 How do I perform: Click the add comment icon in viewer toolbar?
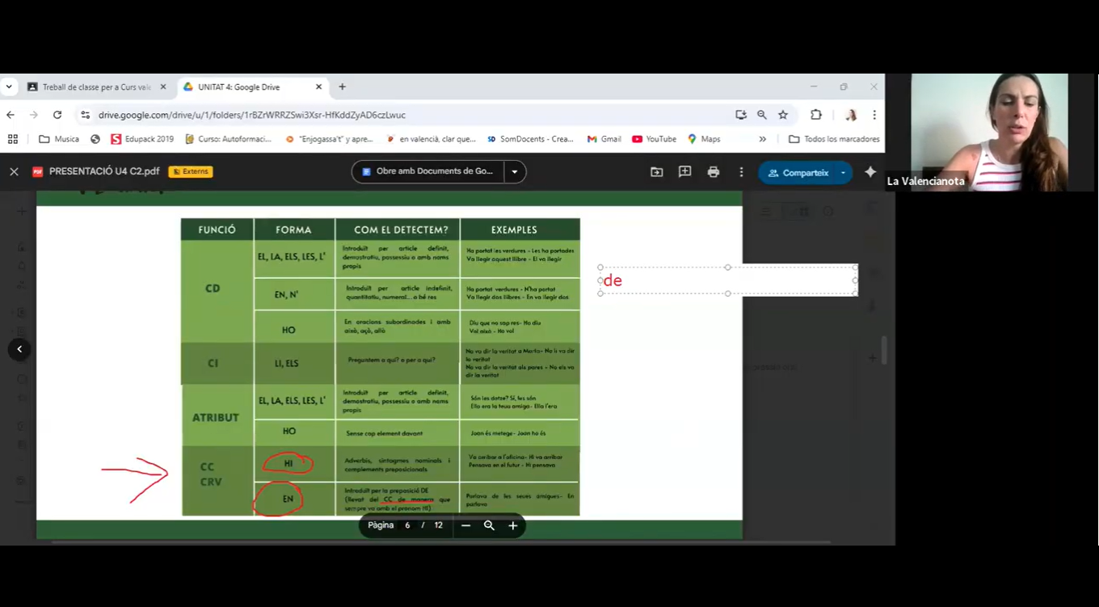click(684, 172)
